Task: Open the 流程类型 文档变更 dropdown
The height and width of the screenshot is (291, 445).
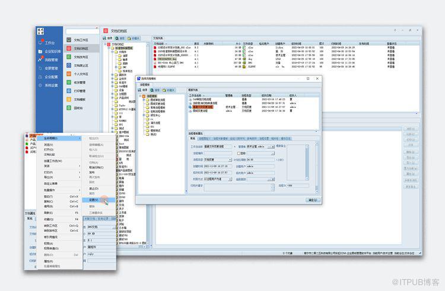Action: [x=218, y=160]
